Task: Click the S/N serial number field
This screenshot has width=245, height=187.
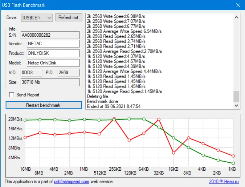Action: click(x=50, y=35)
